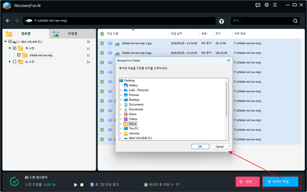307x192 pixels.
Task: Select Gallery in the Browse For Folder tree
Action: (133, 85)
